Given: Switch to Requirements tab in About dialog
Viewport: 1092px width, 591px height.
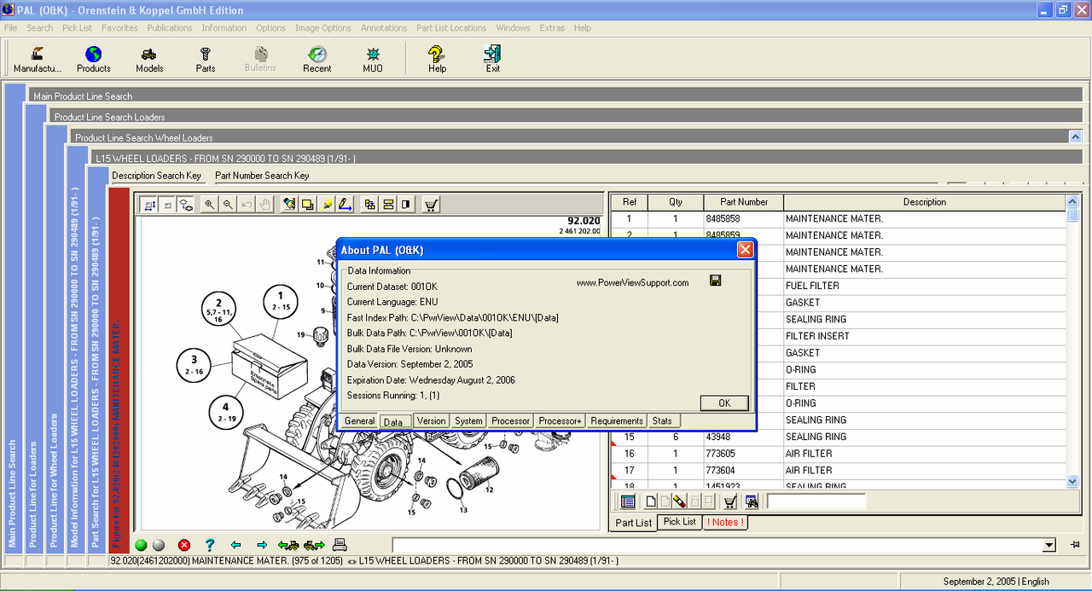Looking at the screenshot, I should (x=617, y=421).
